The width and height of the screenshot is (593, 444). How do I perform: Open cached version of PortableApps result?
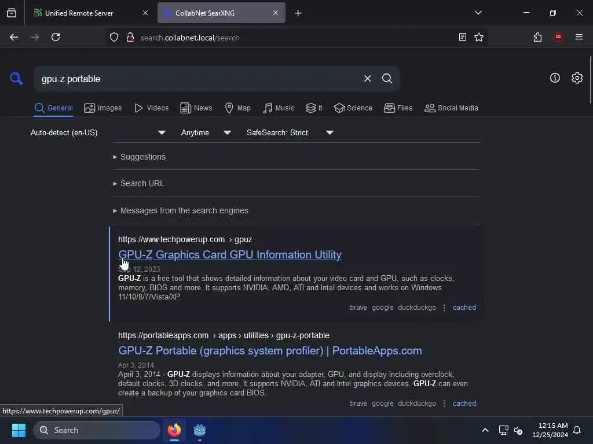coord(464,403)
